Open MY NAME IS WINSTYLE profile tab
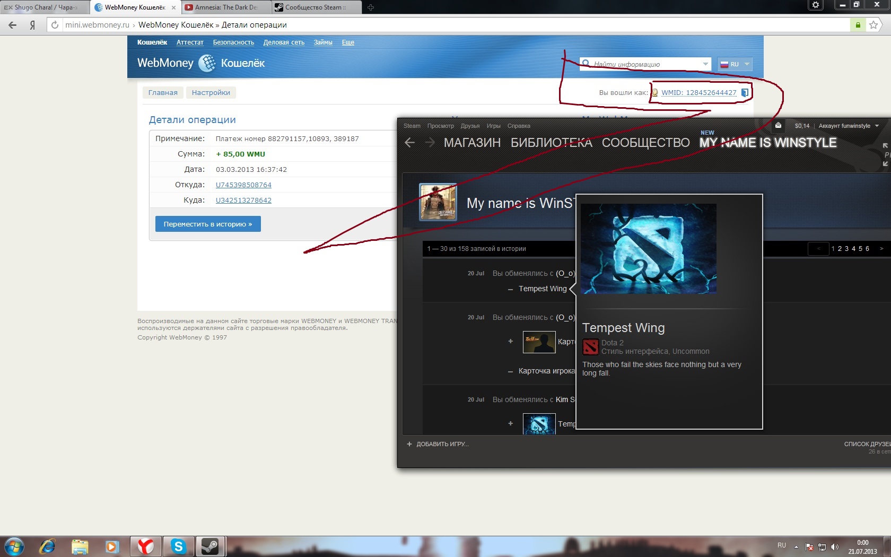 pyautogui.click(x=768, y=143)
